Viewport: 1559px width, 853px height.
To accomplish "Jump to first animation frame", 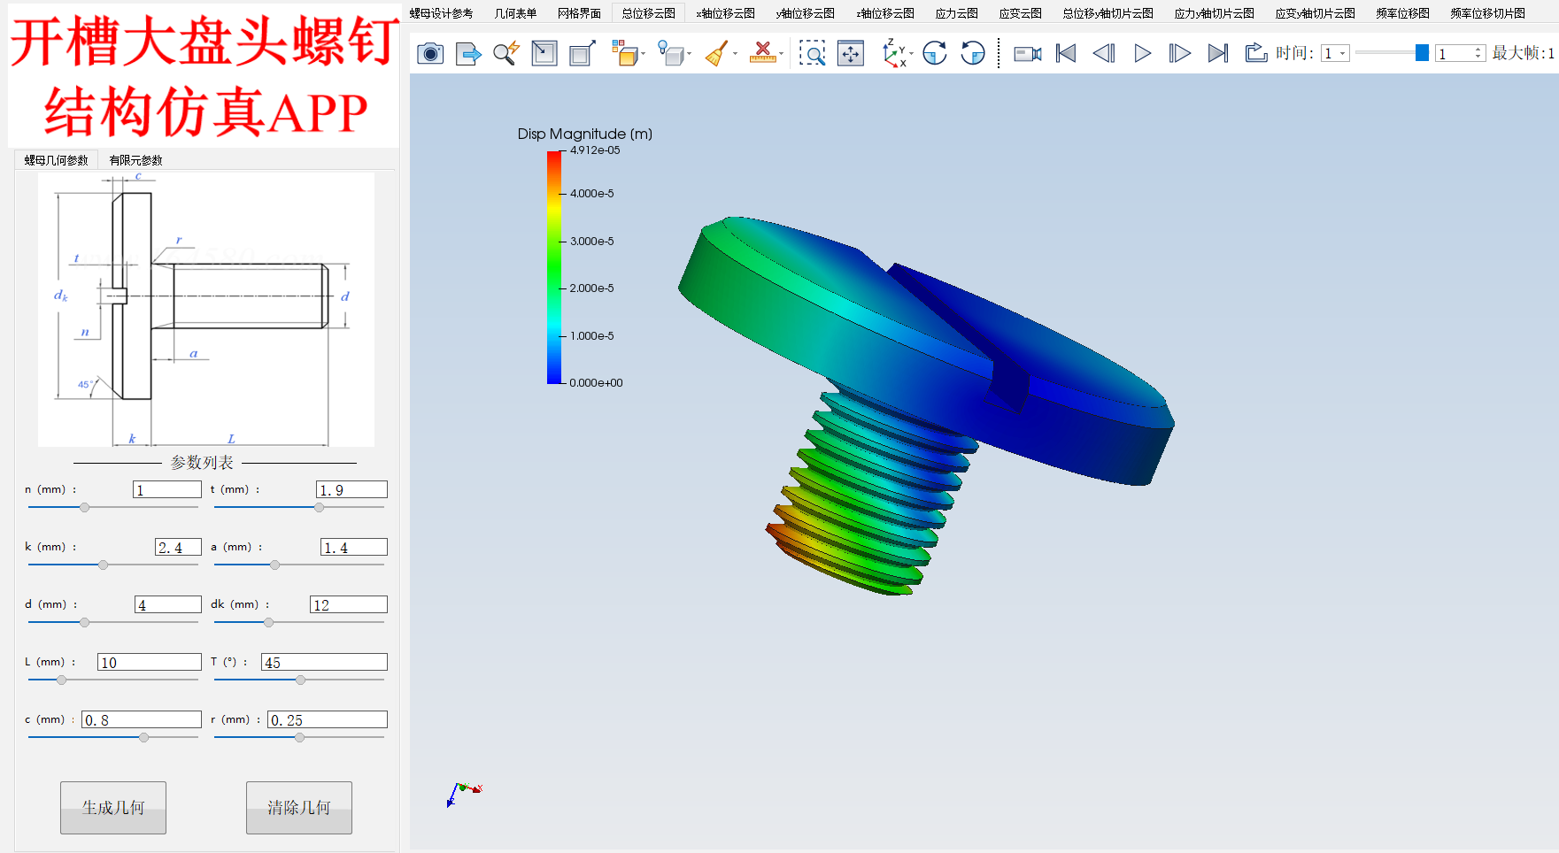I will [1067, 54].
